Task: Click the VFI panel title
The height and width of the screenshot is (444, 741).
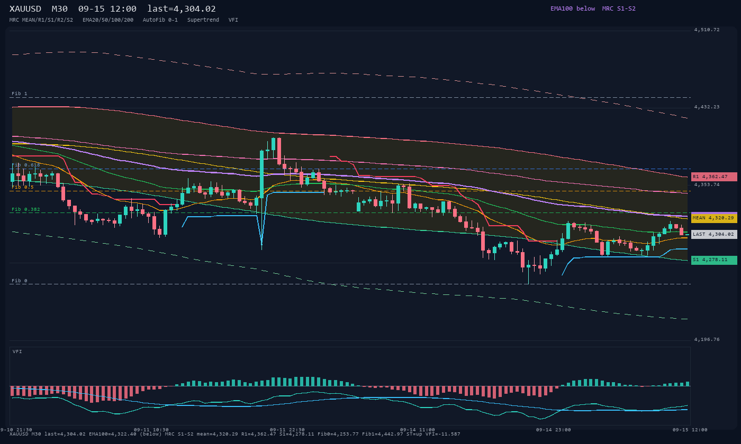Action: (17, 351)
